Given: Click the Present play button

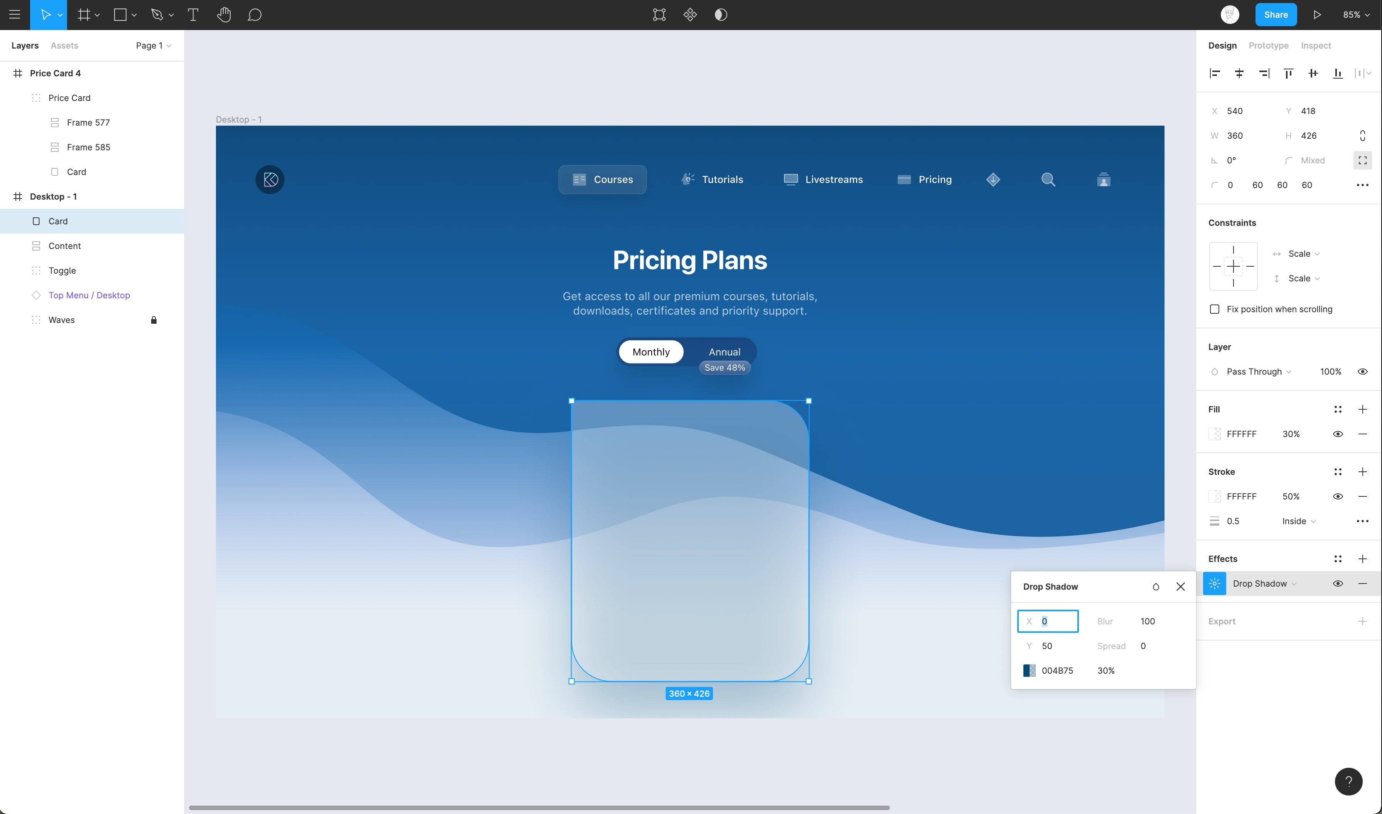Looking at the screenshot, I should point(1317,15).
